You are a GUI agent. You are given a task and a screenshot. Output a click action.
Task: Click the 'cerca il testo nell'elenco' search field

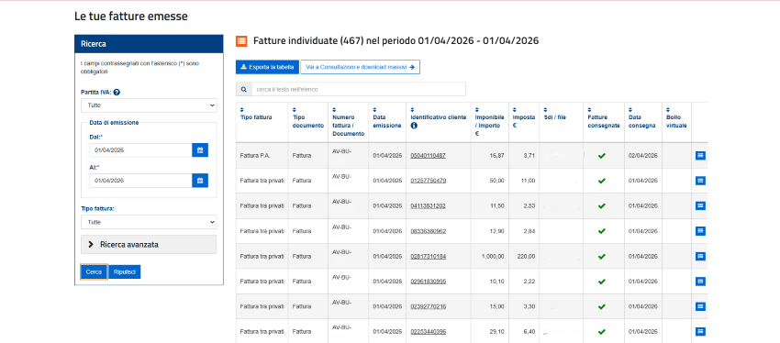tap(358, 90)
